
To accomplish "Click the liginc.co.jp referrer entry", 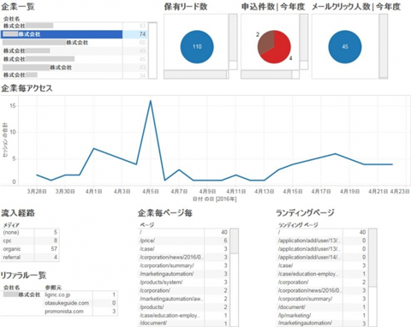I will click(57, 294).
